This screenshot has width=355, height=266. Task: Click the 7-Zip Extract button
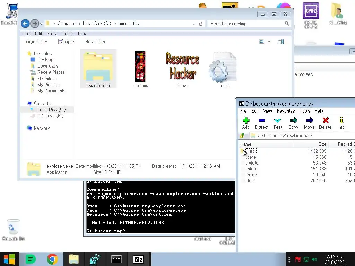coord(261,123)
